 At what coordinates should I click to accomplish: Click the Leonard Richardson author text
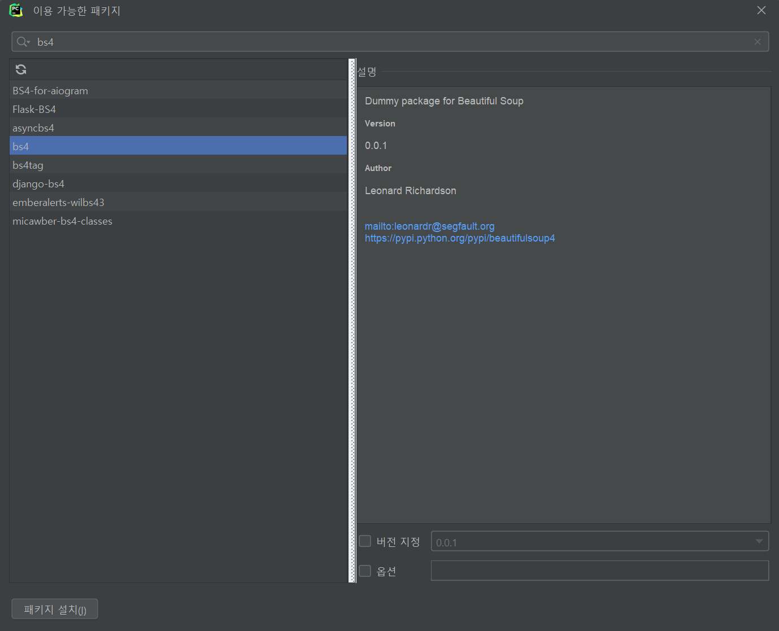[411, 191]
